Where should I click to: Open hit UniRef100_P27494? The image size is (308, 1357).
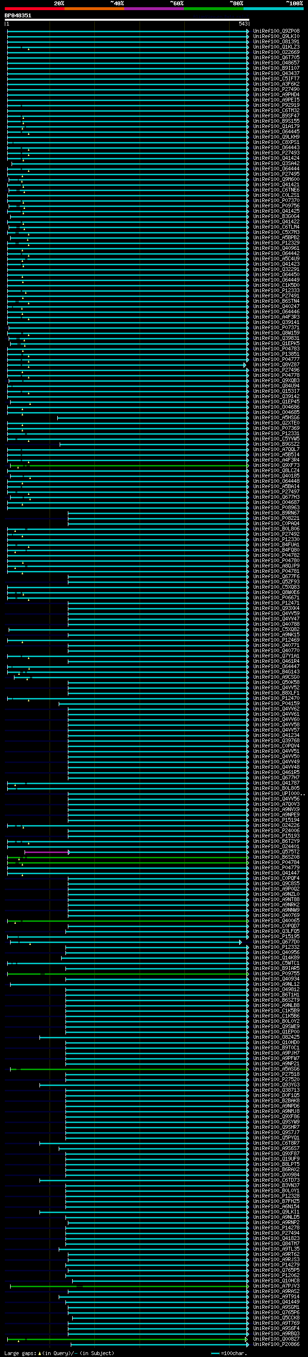pos(276,1233)
